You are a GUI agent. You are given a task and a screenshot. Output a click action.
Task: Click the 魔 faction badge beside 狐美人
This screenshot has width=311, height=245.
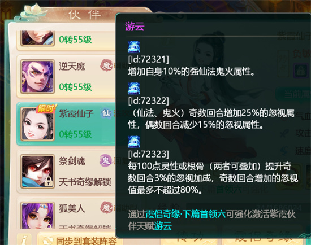click(106, 208)
